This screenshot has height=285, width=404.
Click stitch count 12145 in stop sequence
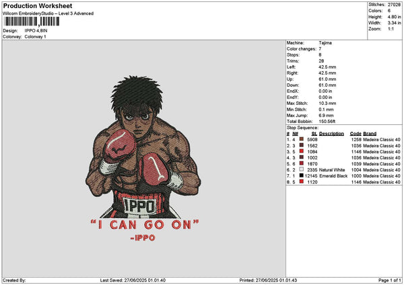pyautogui.click(x=311, y=175)
